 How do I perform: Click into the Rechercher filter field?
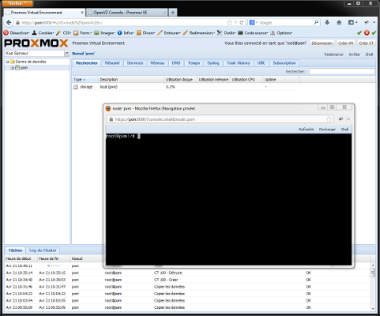point(341,72)
